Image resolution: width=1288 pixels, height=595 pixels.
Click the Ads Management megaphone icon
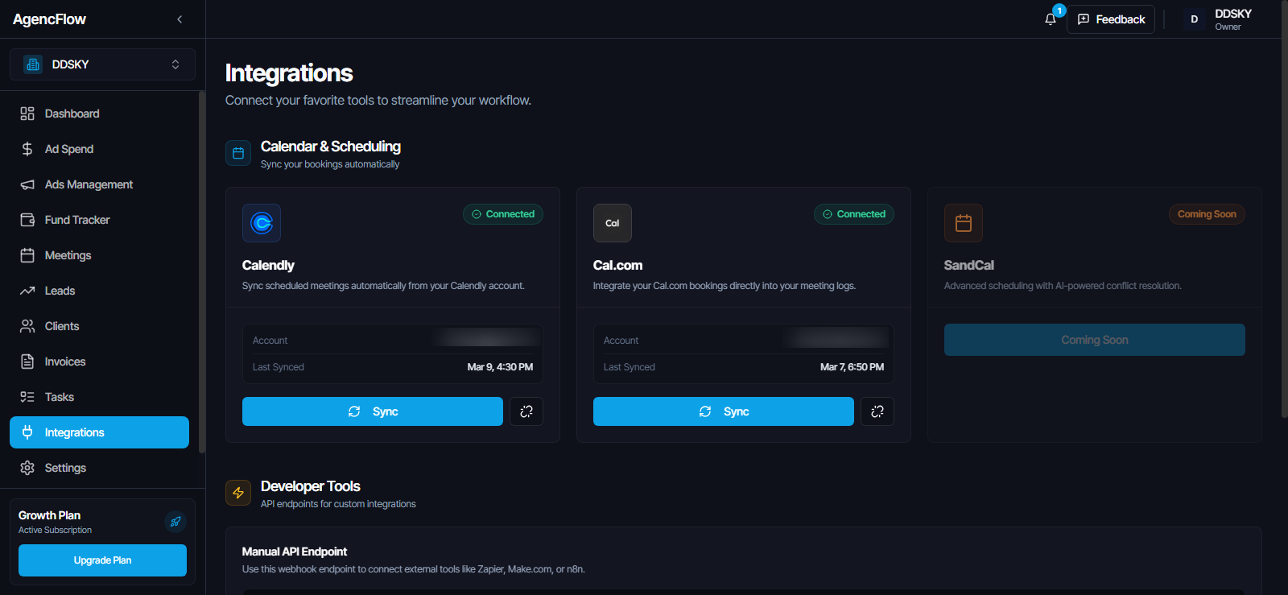27,184
